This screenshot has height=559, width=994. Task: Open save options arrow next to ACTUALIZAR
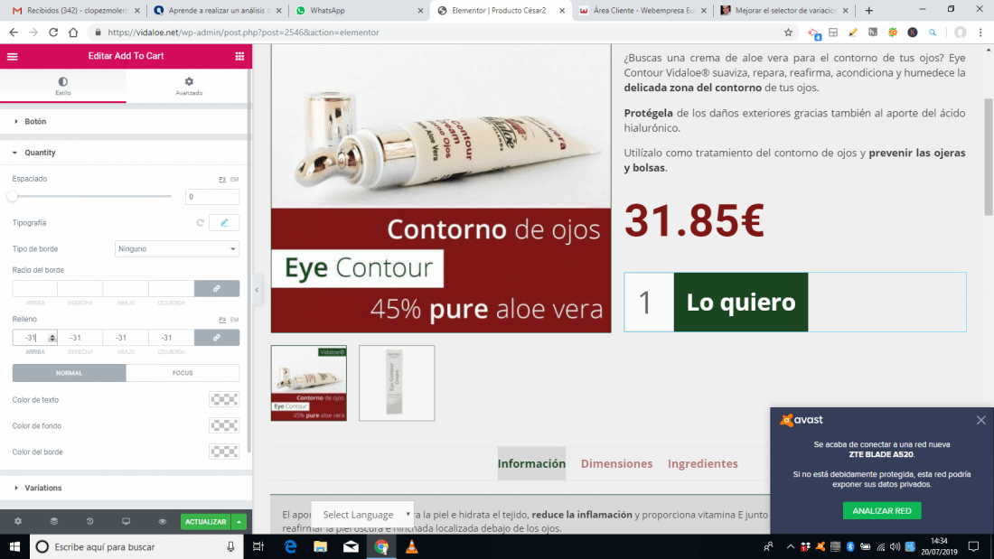[x=239, y=522]
